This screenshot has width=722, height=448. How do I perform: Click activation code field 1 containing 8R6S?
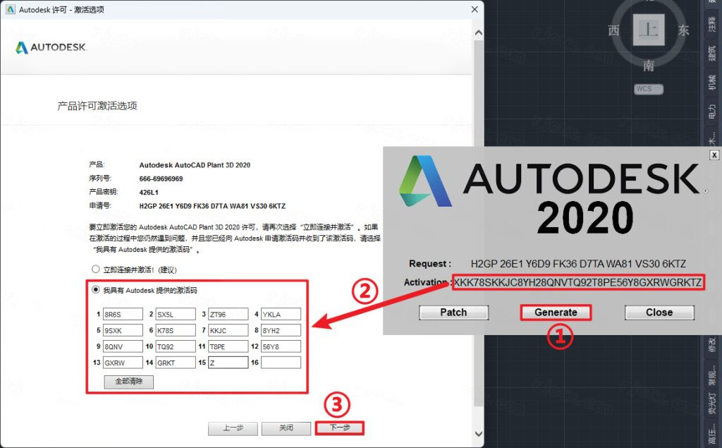(x=123, y=315)
